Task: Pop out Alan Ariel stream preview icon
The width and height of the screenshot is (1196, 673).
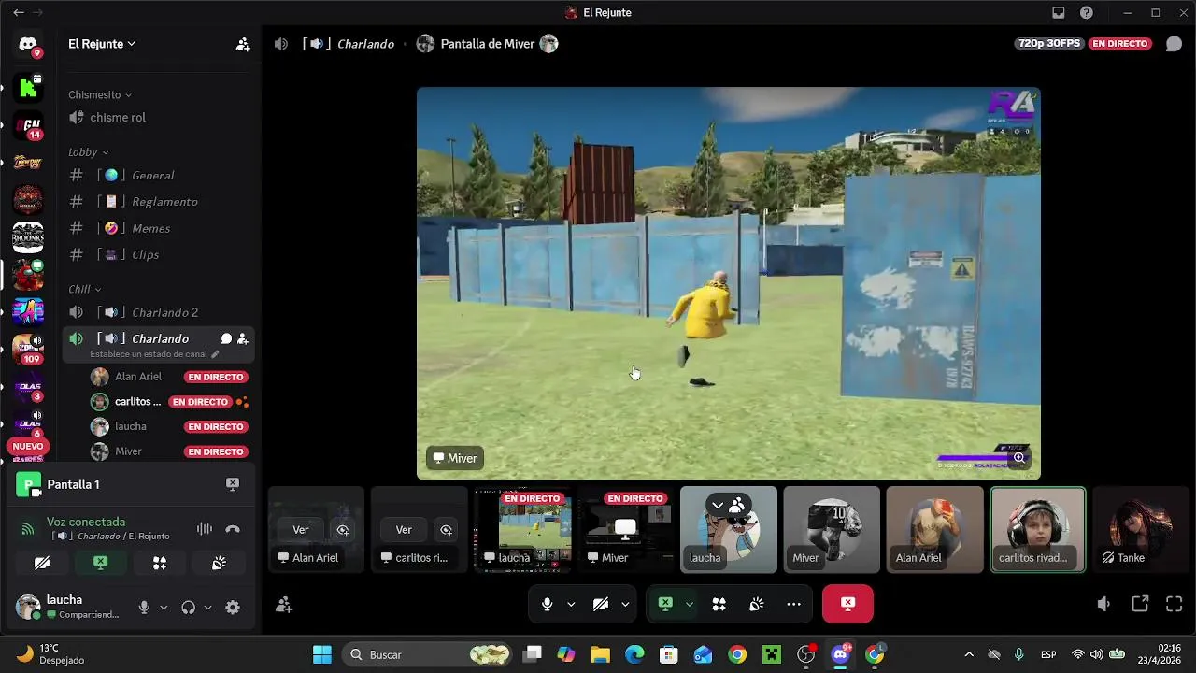Action: pos(343,530)
